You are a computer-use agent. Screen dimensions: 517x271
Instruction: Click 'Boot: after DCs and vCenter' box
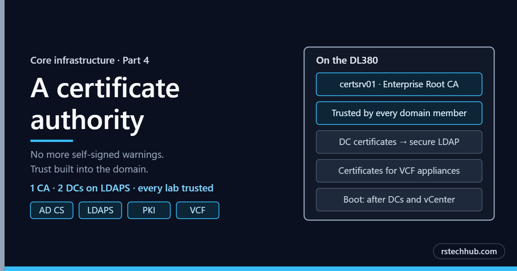[x=399, y=200]
